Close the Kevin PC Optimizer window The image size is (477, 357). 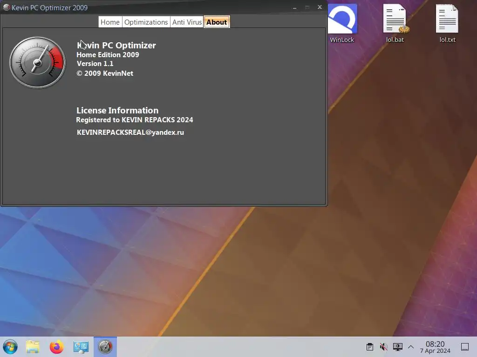320,7
